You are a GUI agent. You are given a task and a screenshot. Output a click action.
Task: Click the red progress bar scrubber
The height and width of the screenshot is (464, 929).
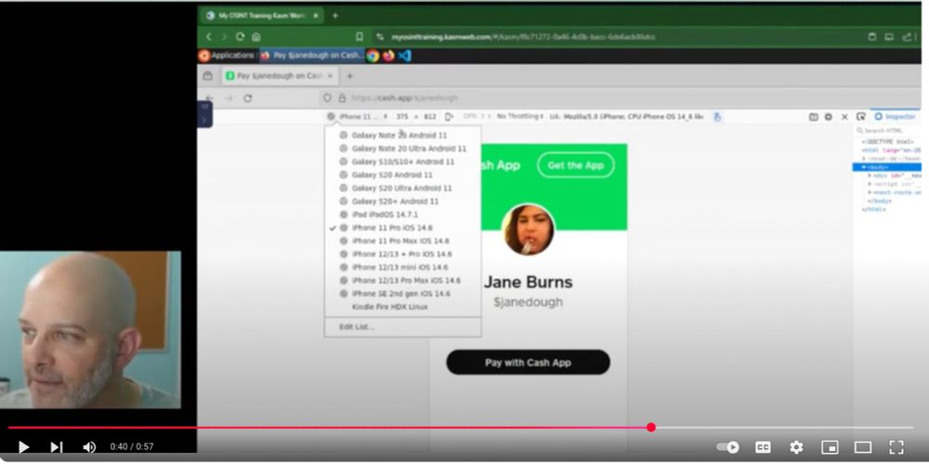click(x=651, y=427)
